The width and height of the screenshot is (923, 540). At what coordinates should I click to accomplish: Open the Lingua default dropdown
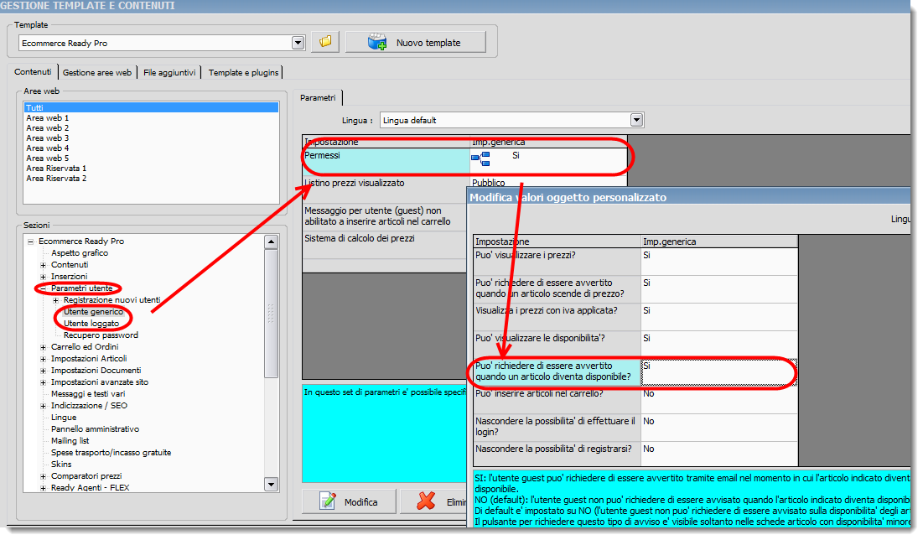tap(636, 120)
